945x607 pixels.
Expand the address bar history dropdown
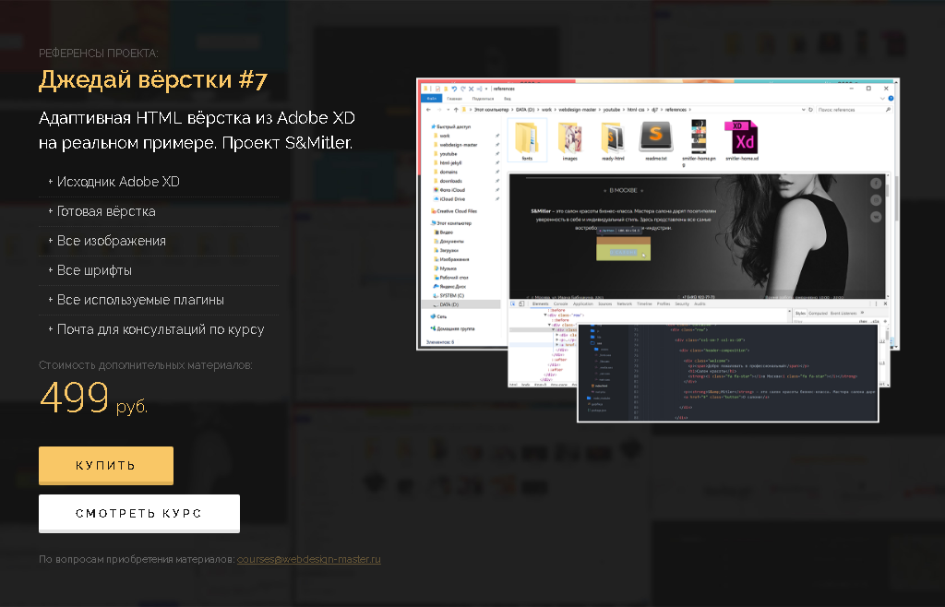click(804, 110)
